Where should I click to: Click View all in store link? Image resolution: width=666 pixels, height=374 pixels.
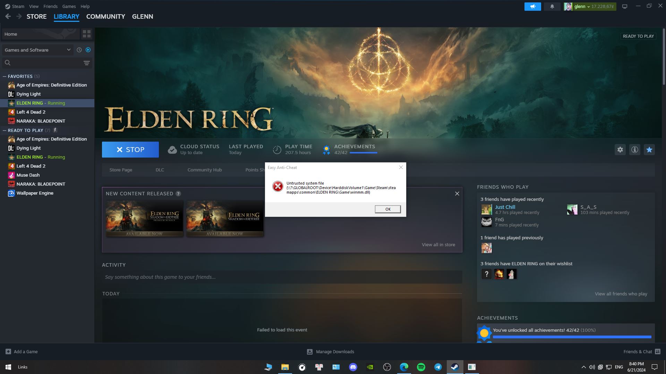click(438, 244)
